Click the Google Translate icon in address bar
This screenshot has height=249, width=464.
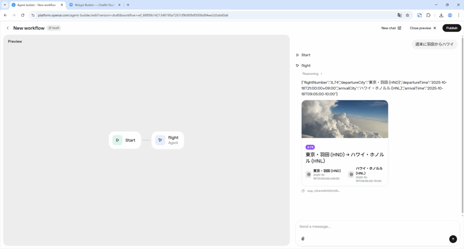pyautogui.click(x=399, y=15)
